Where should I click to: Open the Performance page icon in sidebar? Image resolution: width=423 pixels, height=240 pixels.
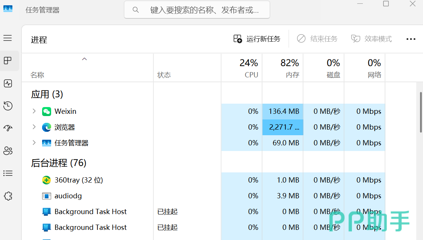point(8,83)
